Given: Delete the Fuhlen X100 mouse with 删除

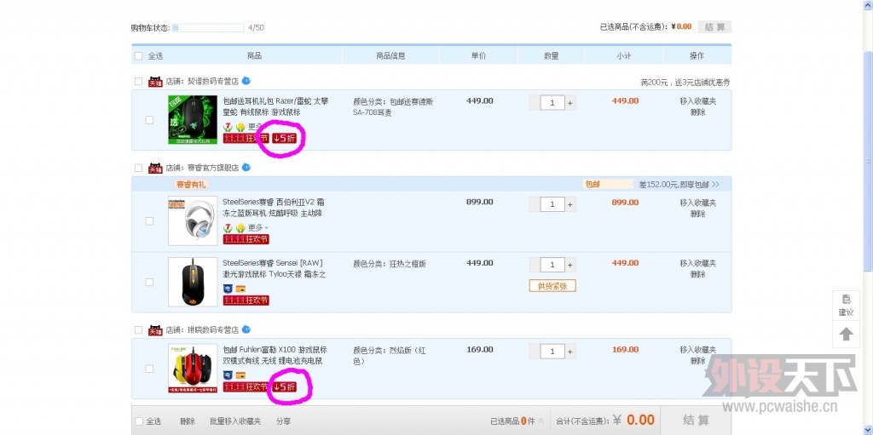Looking at the screenshot, I should tap(697, 360).
